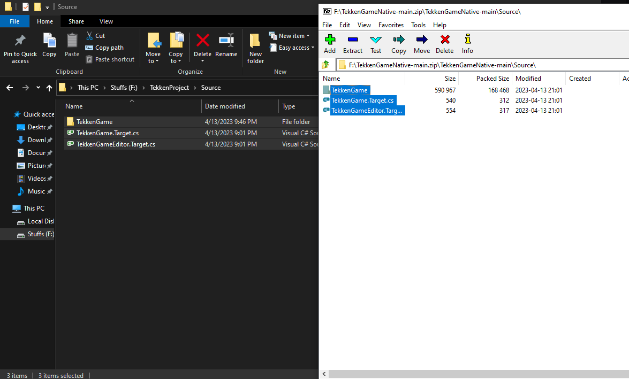Click 7-Zip horizontal scrollbar left arrow
This screenshot has height=379, width=629.
point(324,374)
